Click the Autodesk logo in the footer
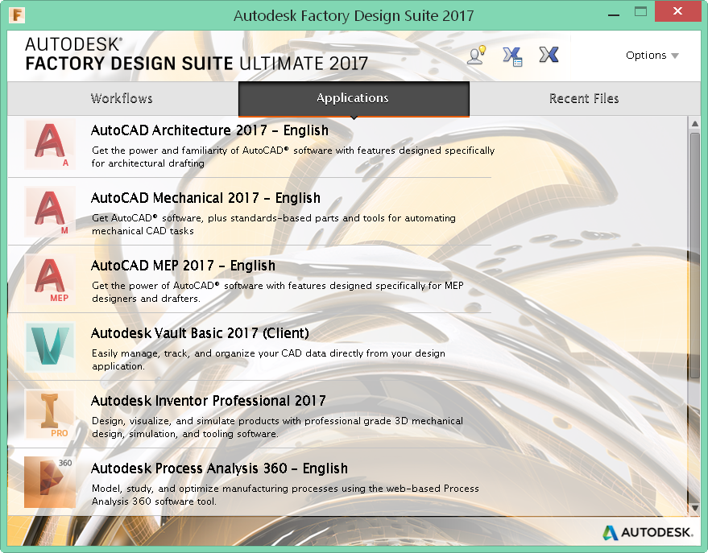The image size is (708, 553). pyautogui.click(x=648, y=532)
